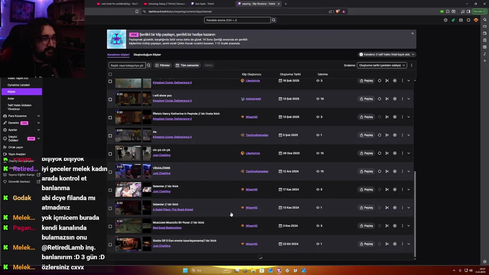
Task: Sort by 'Oluşturma Tarihi' column header
Action: pos(290,74)
